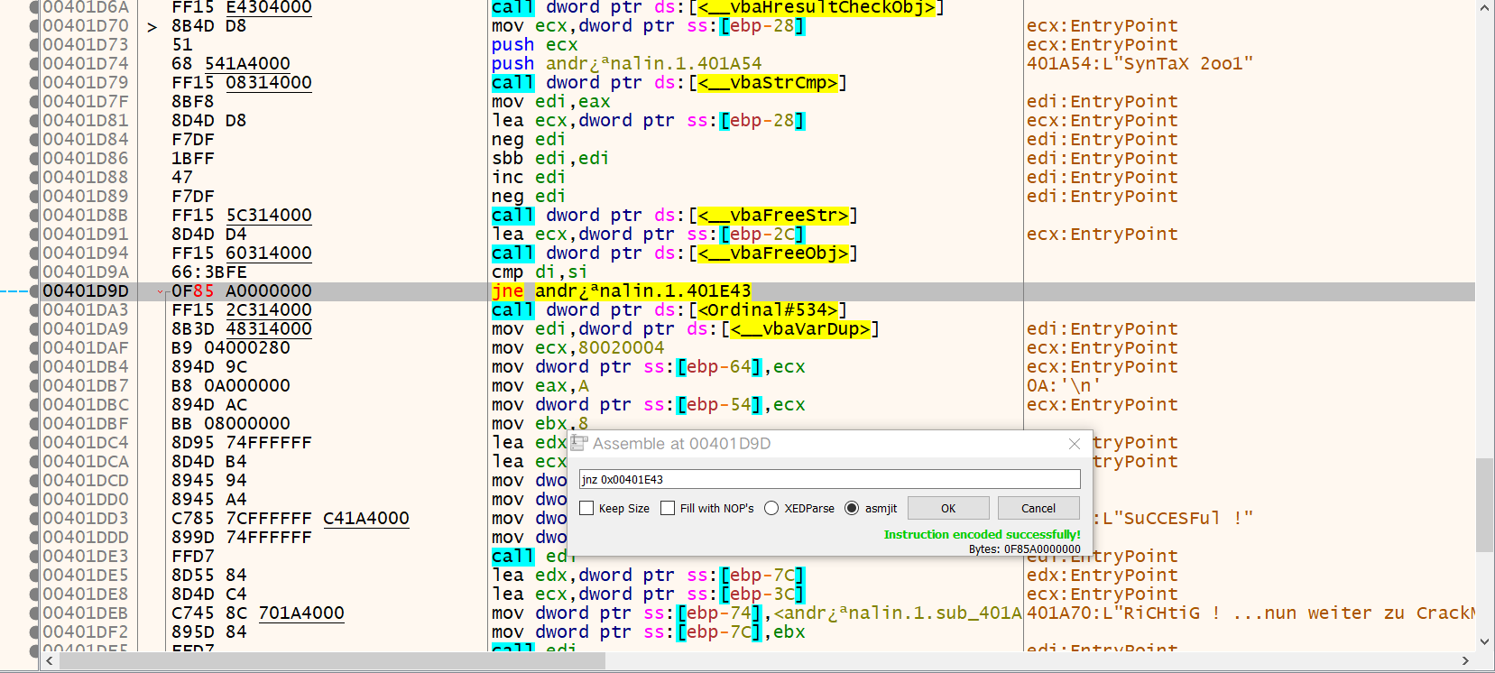Click the jump-down marker beside 0F85 bytes

(161, 291)
